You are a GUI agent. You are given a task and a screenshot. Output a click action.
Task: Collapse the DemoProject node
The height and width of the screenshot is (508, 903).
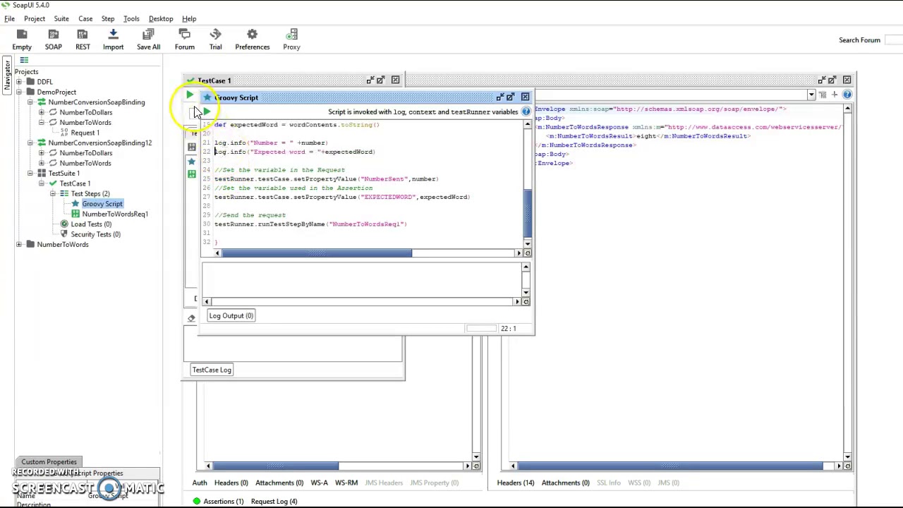(19, 92)
